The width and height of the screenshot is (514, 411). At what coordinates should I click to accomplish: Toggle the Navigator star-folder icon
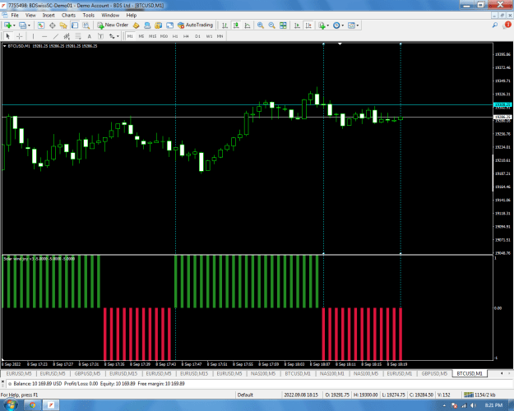(x=63, y=25)
